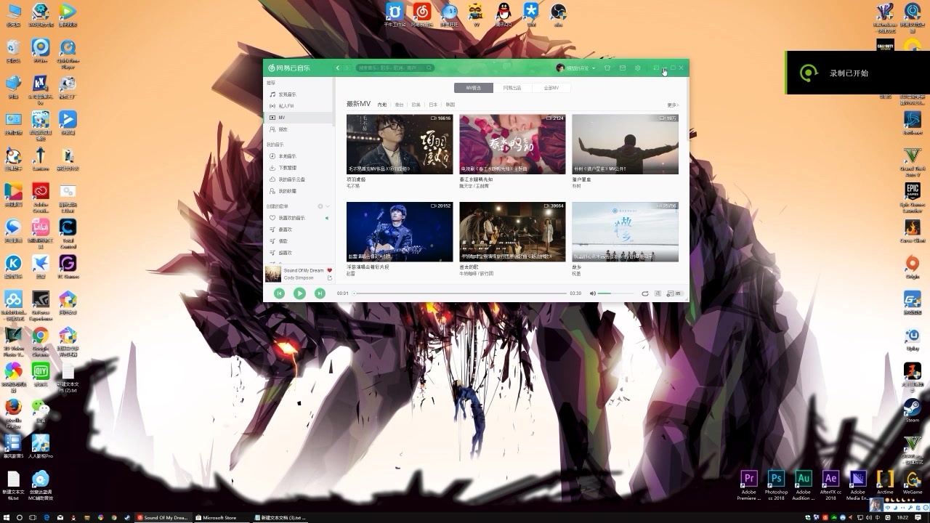Click the artist name 毛不易
Viewport: 930px width, 523px height.
pyautogui.click(x=353, y=186)
